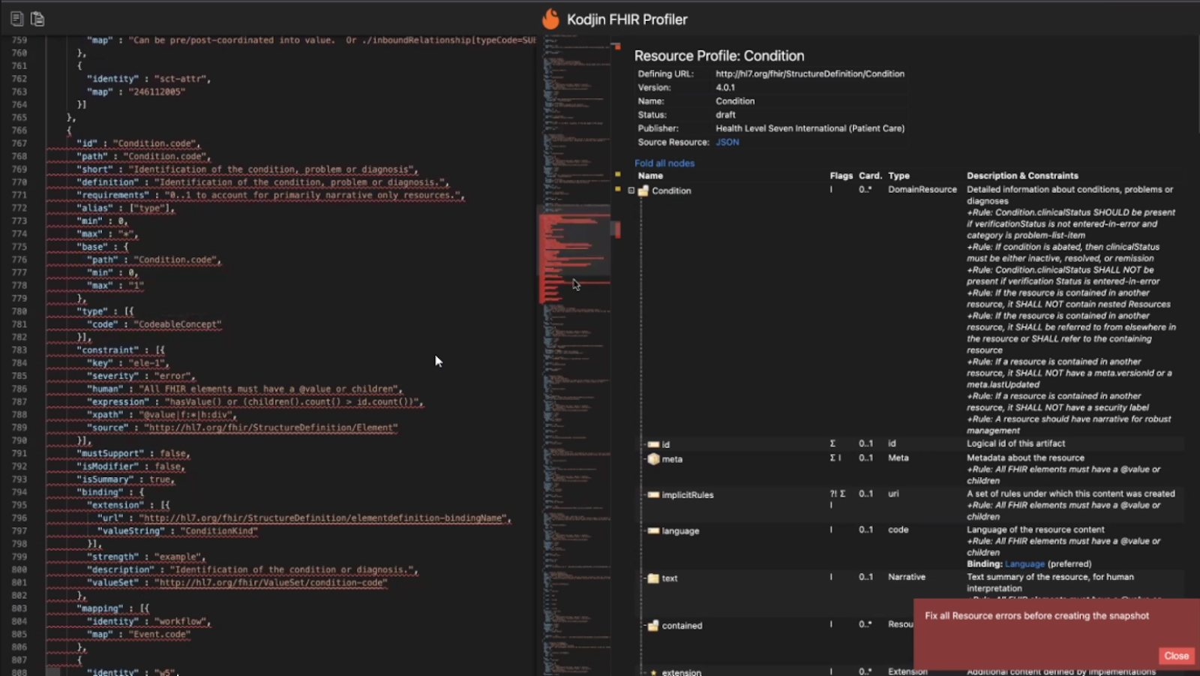This screenshot has height=676, width=1200.
Task: Select the text element in the tree
Action: coord(670,578)
